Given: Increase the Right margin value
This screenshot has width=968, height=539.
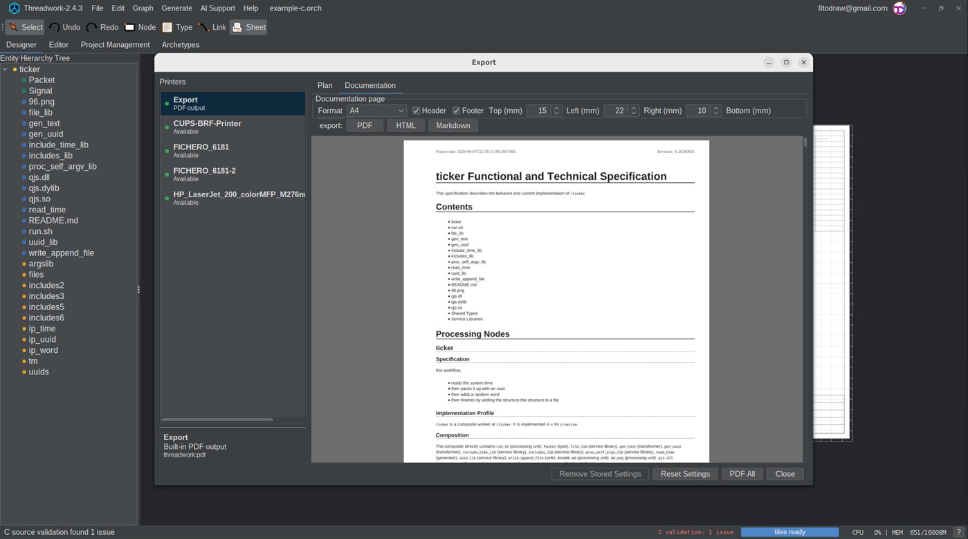Looking at the screenshot, I should pyautogui.click(x=716, y=108).
